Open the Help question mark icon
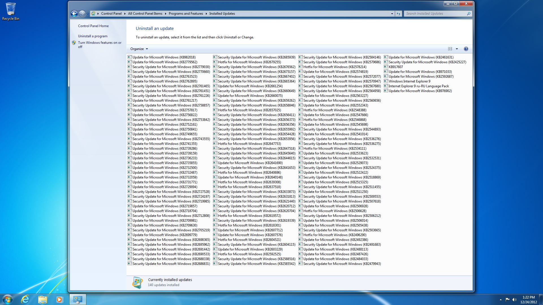This screenshot has height=305, width=543. pyautogui.click(x=466, y=49)
